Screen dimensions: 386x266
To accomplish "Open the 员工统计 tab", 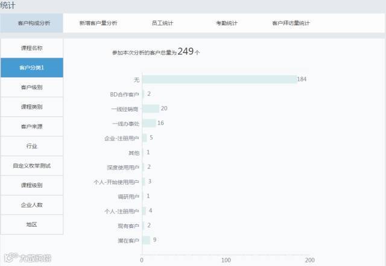I will (162, 23).
